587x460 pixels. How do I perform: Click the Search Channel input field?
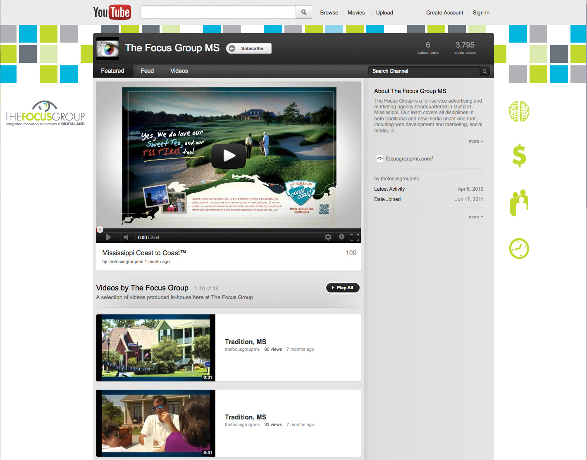point(424,71)
